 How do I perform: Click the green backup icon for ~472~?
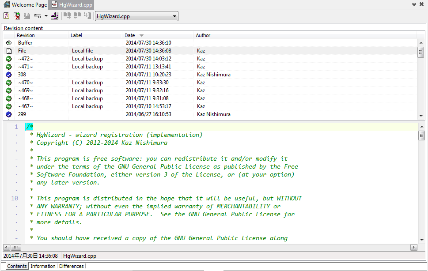tap(9, 59)
